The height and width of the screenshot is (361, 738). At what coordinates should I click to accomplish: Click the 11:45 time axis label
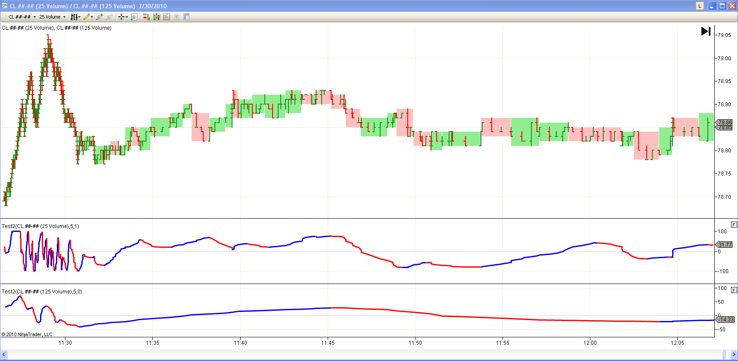tap(328, 343)
